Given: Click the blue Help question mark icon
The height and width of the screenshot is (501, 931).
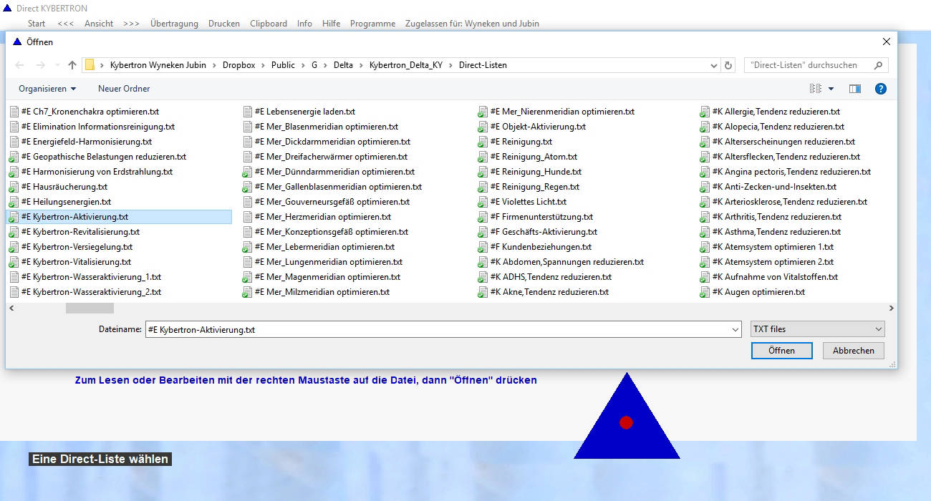Looking at the screenshot, I should point(881,89).
